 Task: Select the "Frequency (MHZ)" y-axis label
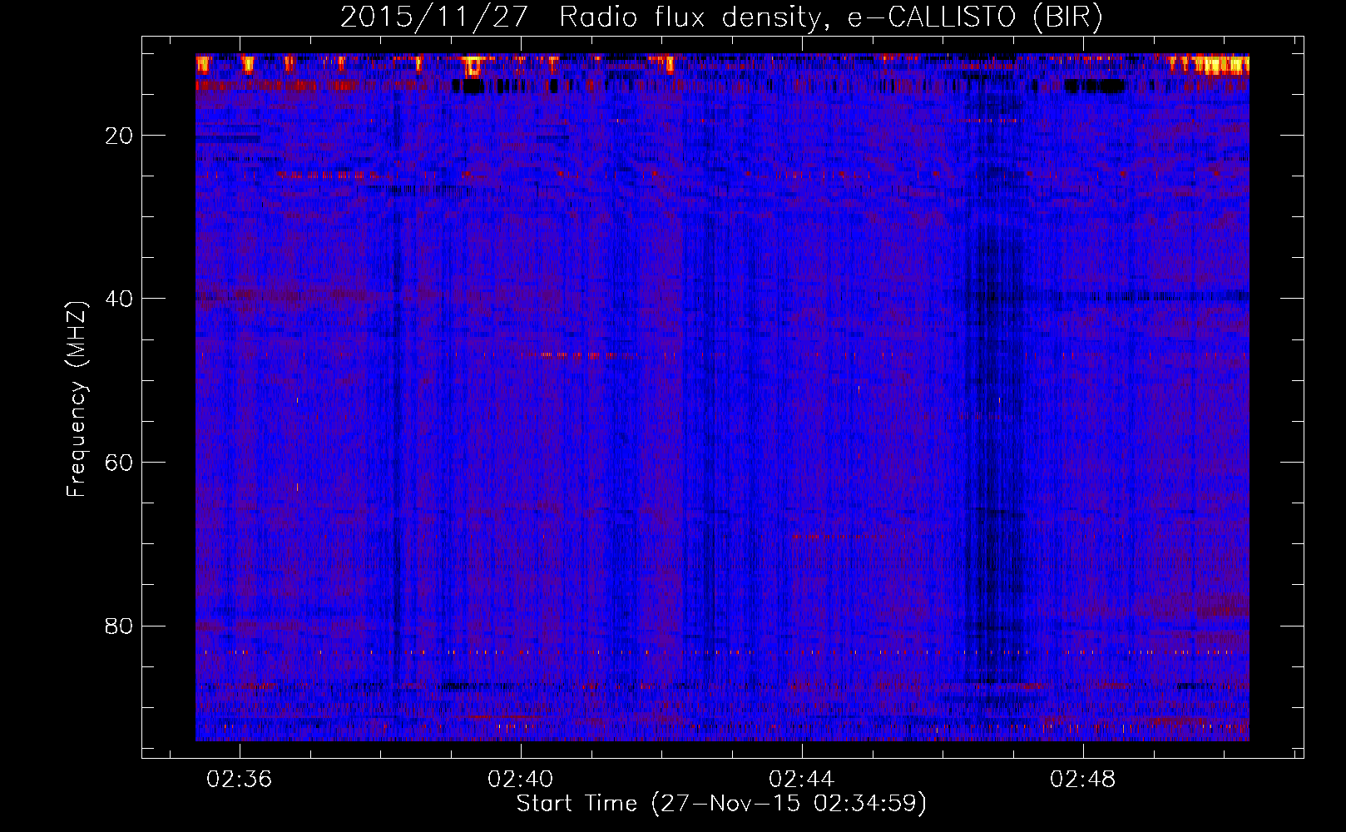coord(77,399)
